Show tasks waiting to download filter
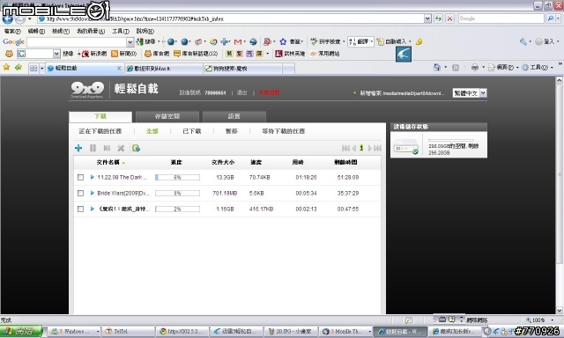The image size is (564, 338). pyautogui.click(x=284, y=131)
